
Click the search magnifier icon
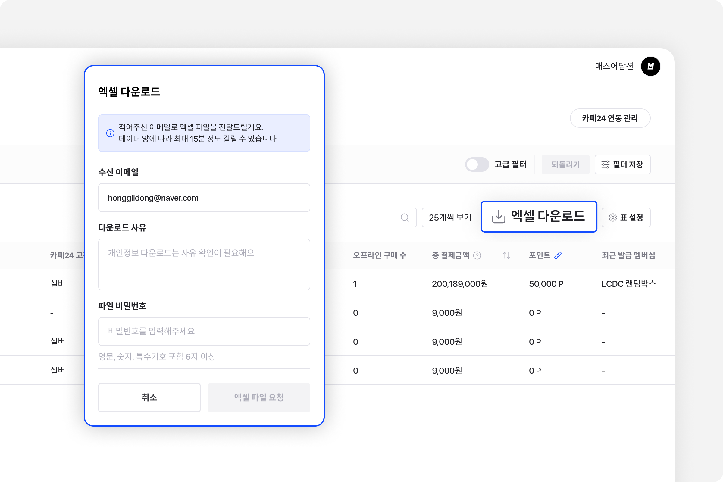405,218
